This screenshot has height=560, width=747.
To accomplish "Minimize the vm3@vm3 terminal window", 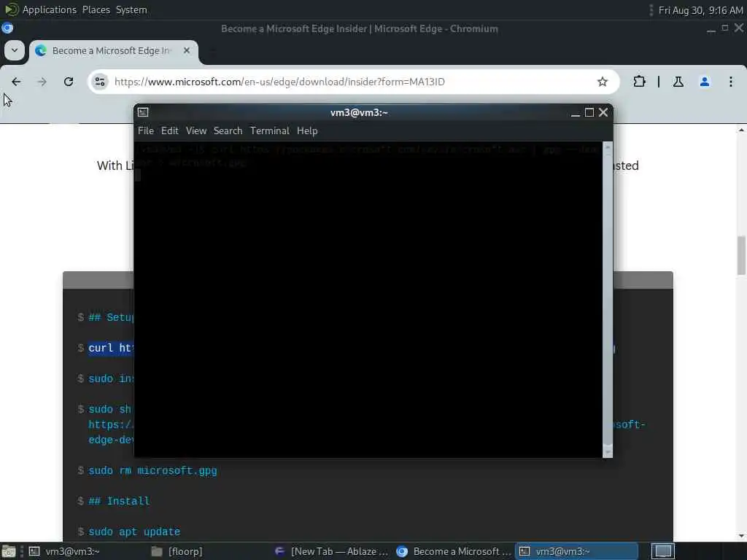I will tap(576, 113).
